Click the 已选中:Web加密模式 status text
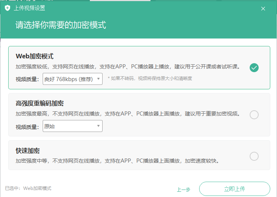The height and width of the screenshot is (197, 277). click(28, 188)
